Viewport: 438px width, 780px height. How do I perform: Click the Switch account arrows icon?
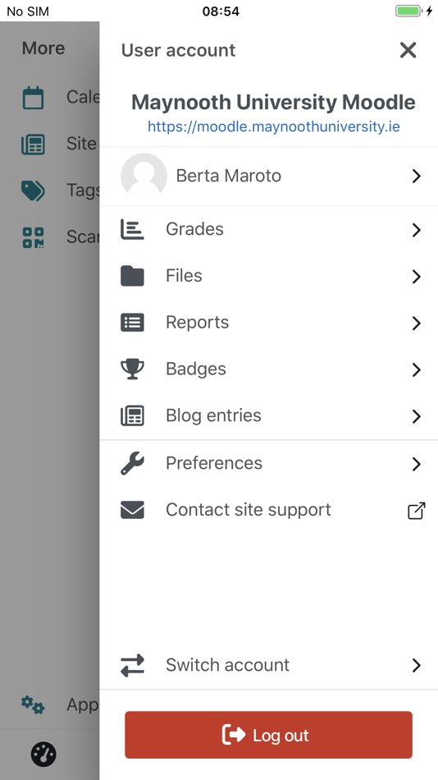coord(132,665)
